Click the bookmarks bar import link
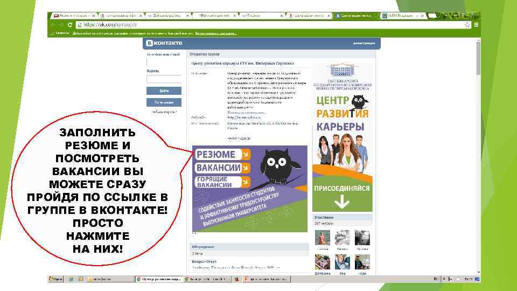The height and width of the screenshot is (291, 517). (x=215, y=33)
